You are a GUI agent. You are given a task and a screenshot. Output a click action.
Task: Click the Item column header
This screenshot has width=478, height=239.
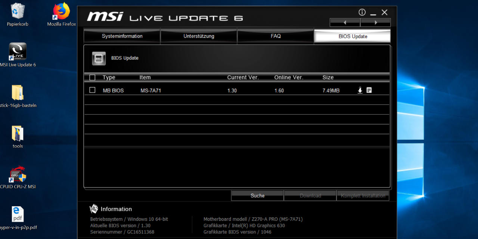point(145,78)
